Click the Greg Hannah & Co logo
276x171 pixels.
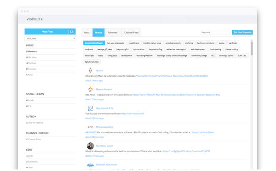[x=90, y=108]
